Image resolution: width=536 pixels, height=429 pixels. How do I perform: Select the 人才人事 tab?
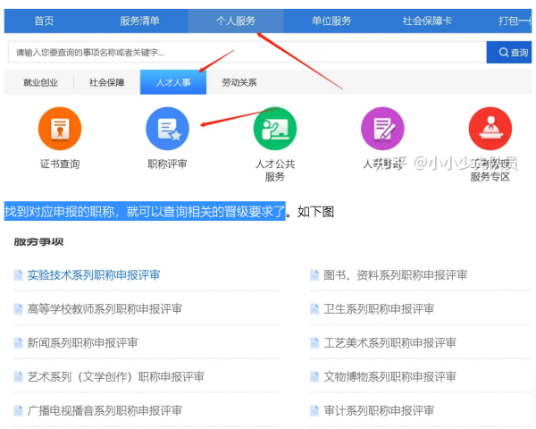click(x=172, y=82)
